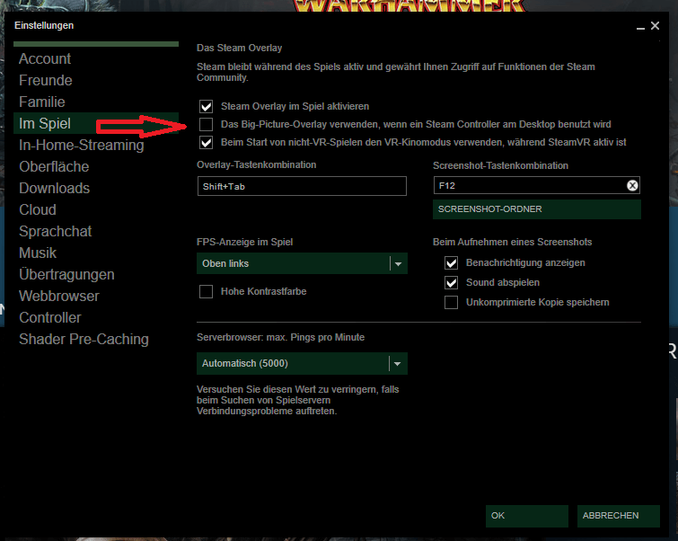The height and width of the screenshot is (541, 678).
Task: Open Oberfläche settings
Action: (x=54, y=166)
